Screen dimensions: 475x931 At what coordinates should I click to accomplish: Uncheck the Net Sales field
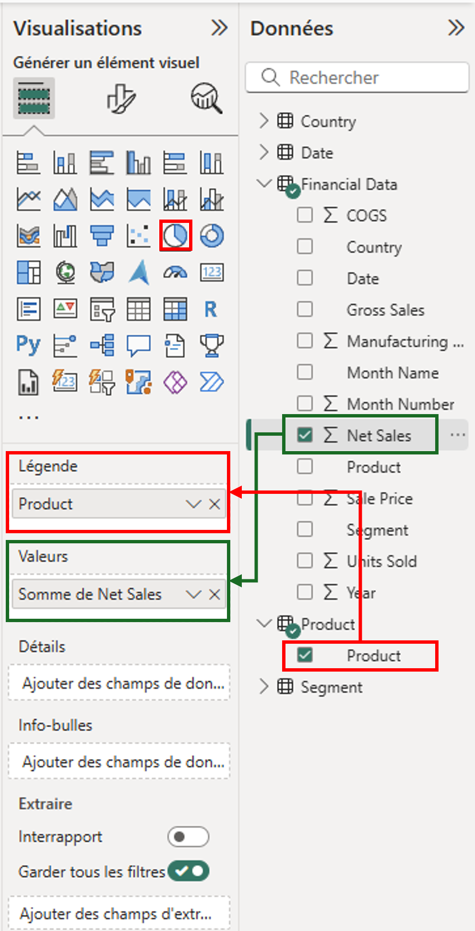[305, 435]
